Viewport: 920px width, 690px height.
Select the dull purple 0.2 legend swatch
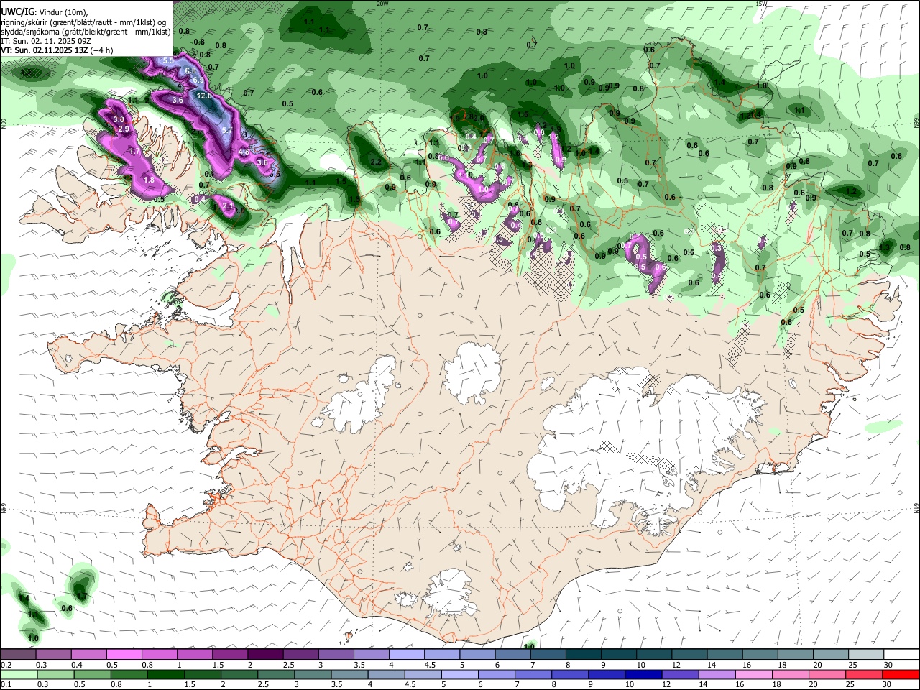click(x=18, y=655)
